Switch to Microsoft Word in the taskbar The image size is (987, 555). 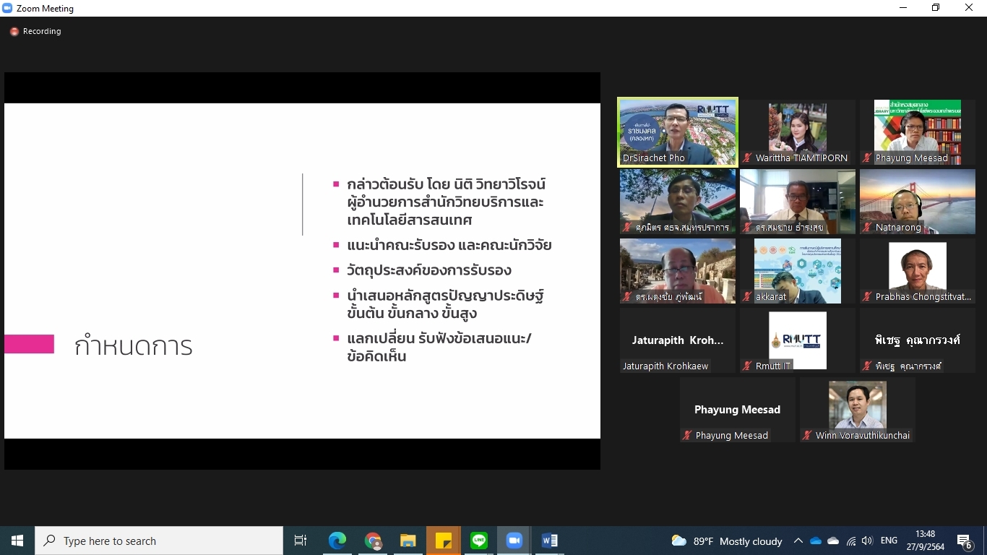point(549,541)
